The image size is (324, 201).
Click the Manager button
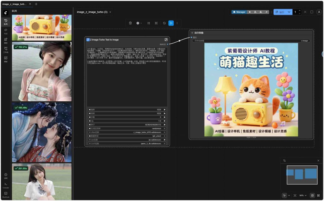point(239,12)
